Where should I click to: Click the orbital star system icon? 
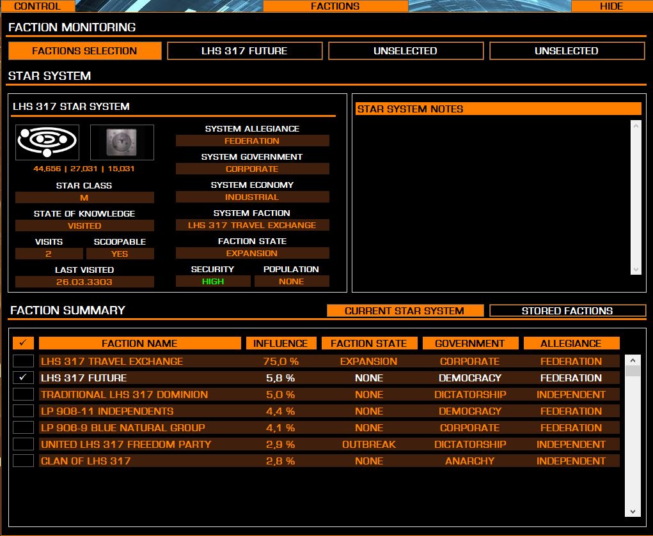[x=47, y=142]
